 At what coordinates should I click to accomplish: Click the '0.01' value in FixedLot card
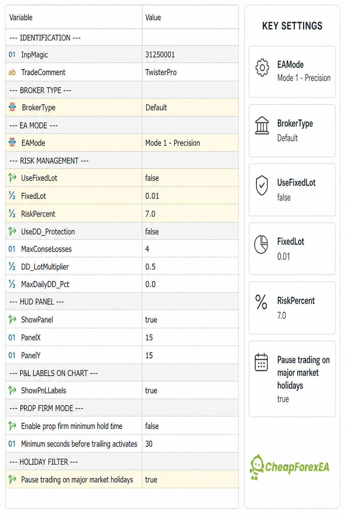tap(283, 257)
